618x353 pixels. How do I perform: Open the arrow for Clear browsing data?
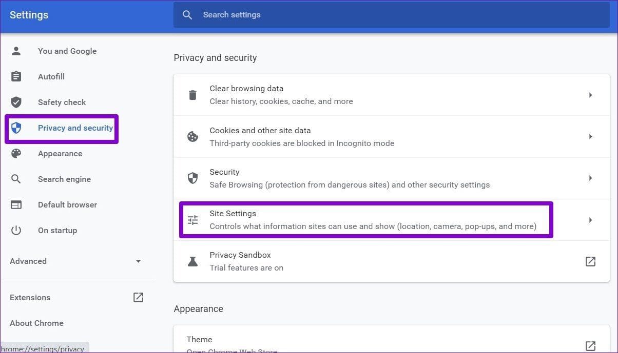[x=590, y=95]
